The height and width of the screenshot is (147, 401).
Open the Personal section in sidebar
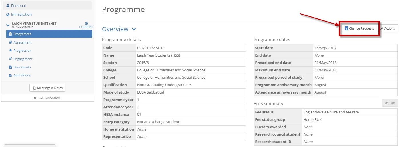pyautogui.click(x=47, y=6)
